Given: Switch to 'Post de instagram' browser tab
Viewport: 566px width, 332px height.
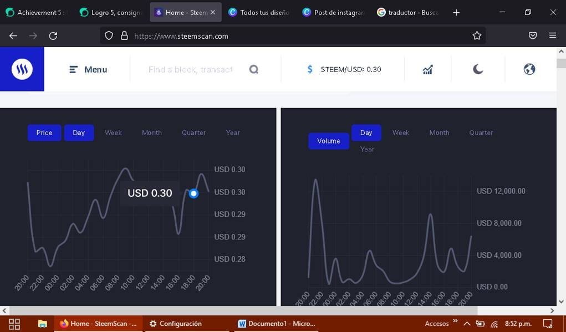Looking at the screenshot, I should coord(334,13).
